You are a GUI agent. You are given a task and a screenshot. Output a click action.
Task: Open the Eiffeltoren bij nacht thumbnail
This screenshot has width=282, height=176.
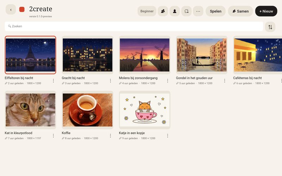(30, 55)
